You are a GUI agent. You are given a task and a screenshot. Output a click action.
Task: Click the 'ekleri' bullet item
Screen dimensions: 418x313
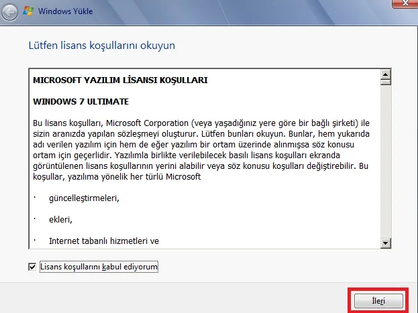point(60,219)
